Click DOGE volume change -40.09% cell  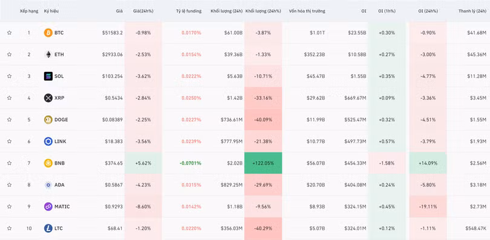(x=263, y=119)
